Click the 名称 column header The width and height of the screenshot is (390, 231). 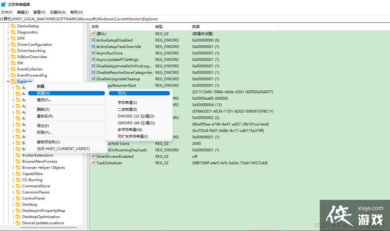coord(96,26)
